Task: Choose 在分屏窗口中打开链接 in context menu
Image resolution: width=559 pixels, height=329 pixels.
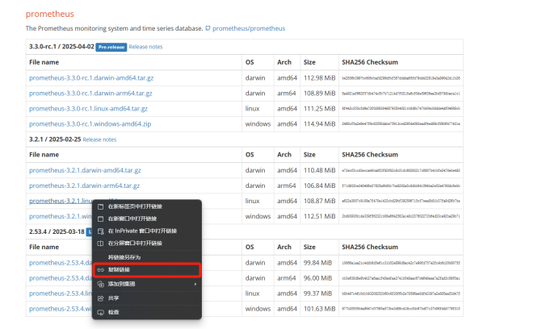Action: click(x=147, y=244)
